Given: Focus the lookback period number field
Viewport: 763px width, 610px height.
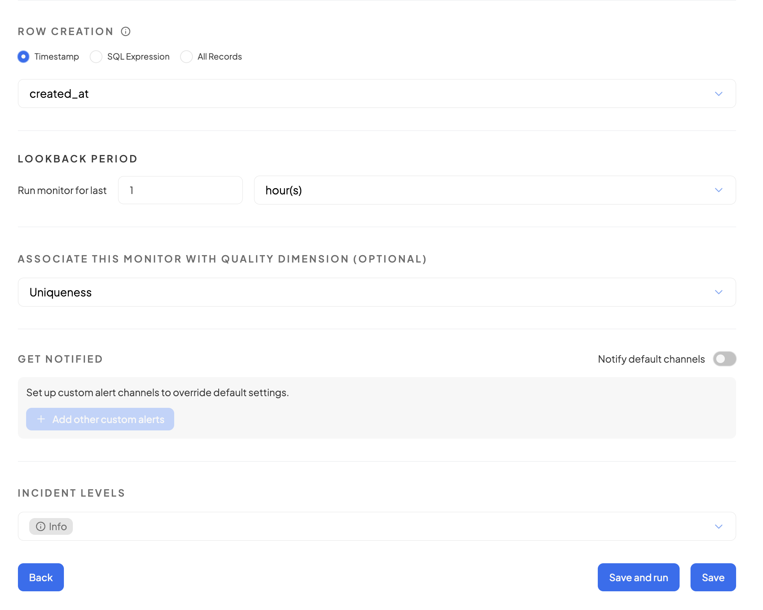Looking at the screenshot, I should click(180, 190).
